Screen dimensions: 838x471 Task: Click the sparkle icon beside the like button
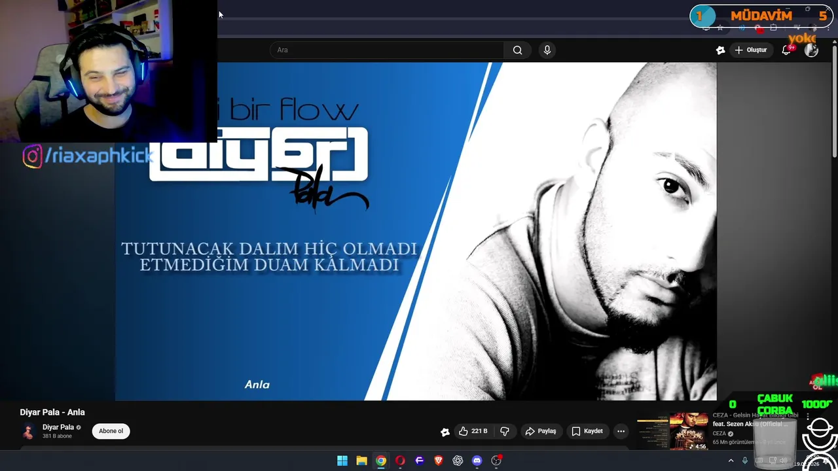click(x=445, y=432)
